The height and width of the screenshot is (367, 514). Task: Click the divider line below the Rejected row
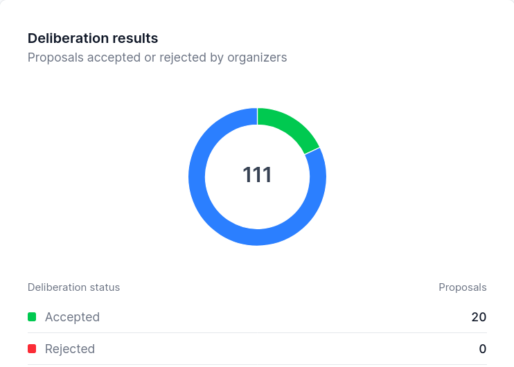(x=257, y=364)
